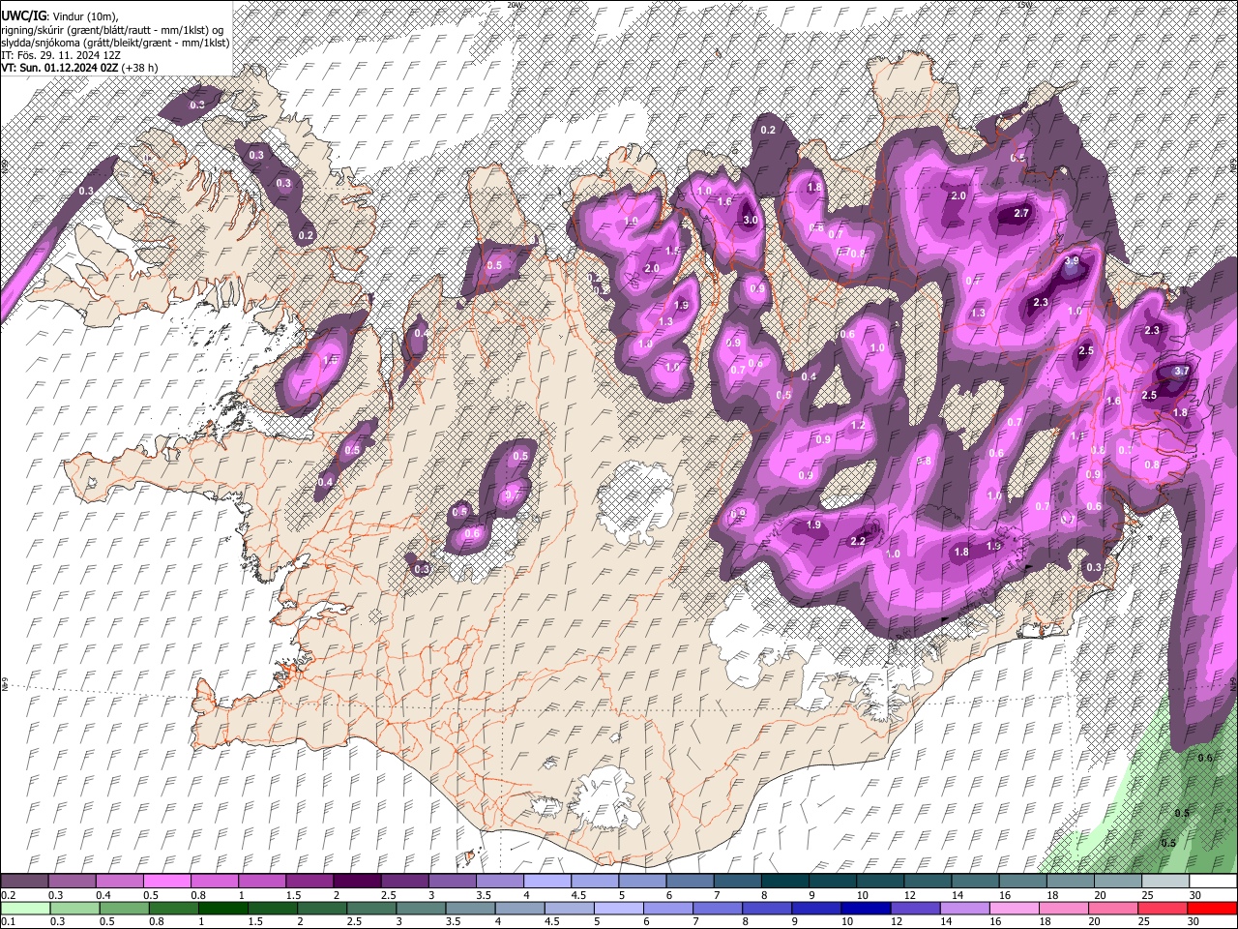Click the rigning/skúrir legend description line
This screenshot has width=1238, height=929.
click(112, 30)
